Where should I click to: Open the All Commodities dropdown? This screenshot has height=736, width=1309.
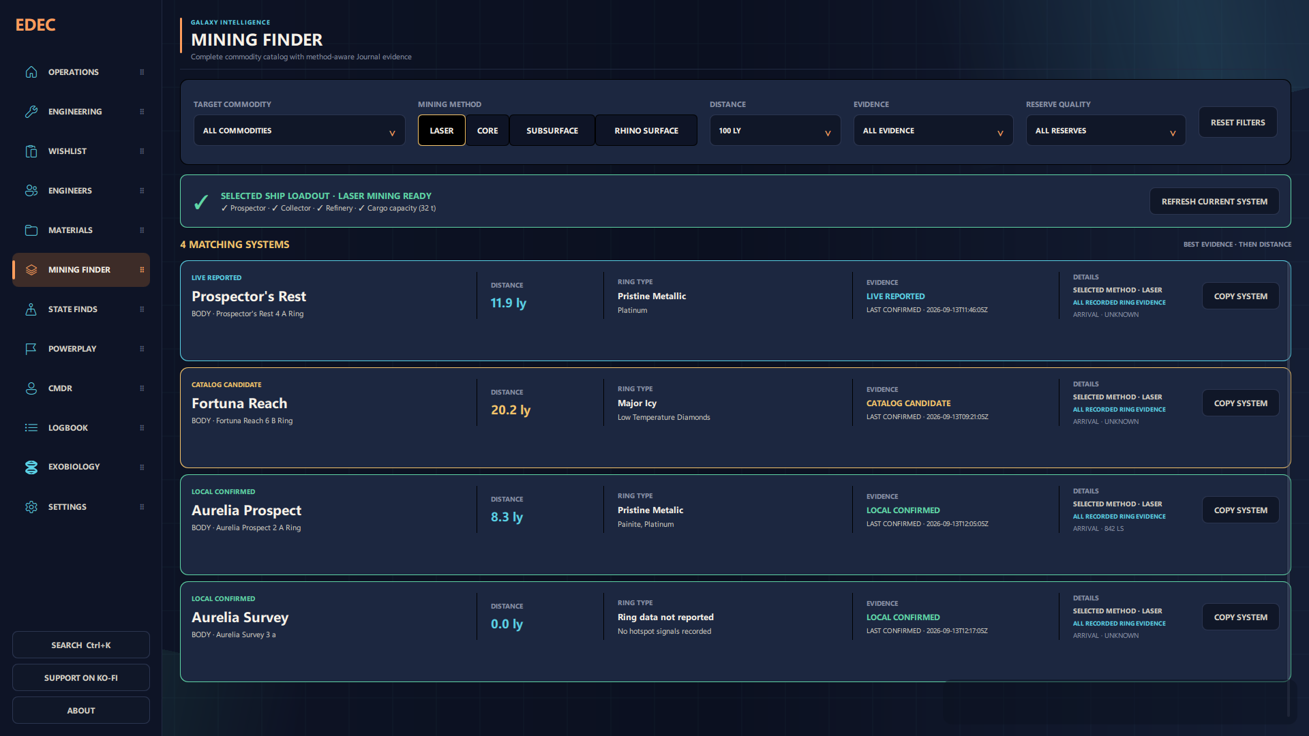[x=299, y=130]
